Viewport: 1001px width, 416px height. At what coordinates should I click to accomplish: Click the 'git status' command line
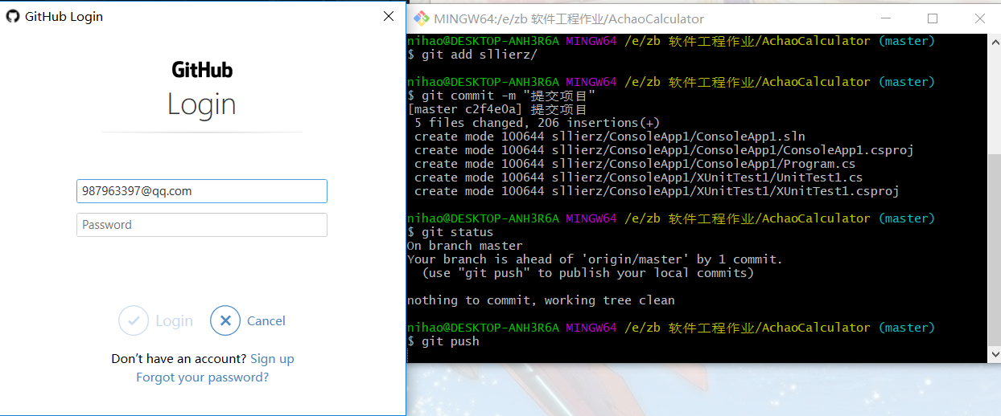coord(451,232)
